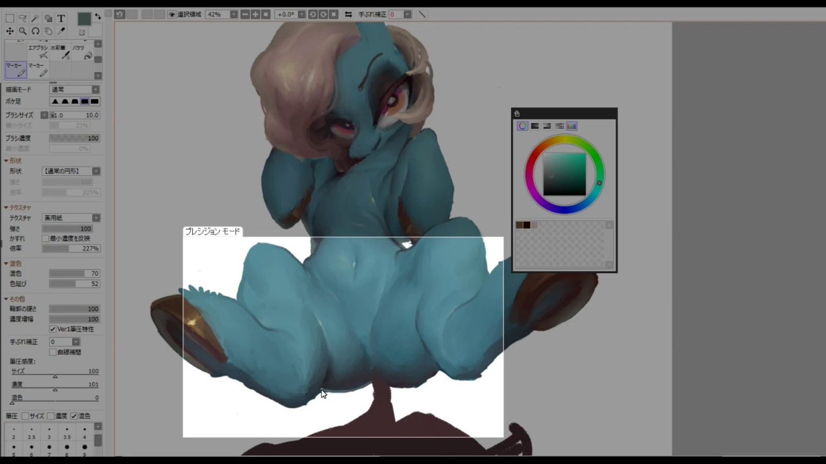Image resolution: width=826 pixels, height=464 pixels.
Task: Switch to color wheel tab in 色 panel
Action: coord(522,126)
